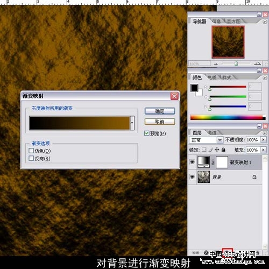Enable the 仿色(D) checkbox

point(31,151)
